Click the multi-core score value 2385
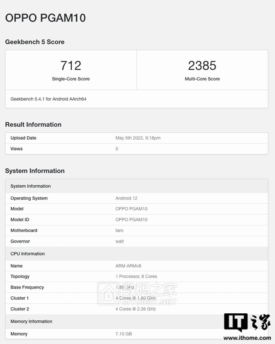The image size is (275, 344). 202,65
